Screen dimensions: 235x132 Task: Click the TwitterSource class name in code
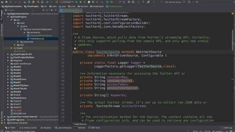pos(108,52)
